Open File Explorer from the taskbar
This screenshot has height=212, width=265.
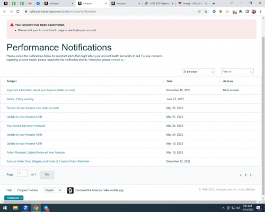coord(15,208)
